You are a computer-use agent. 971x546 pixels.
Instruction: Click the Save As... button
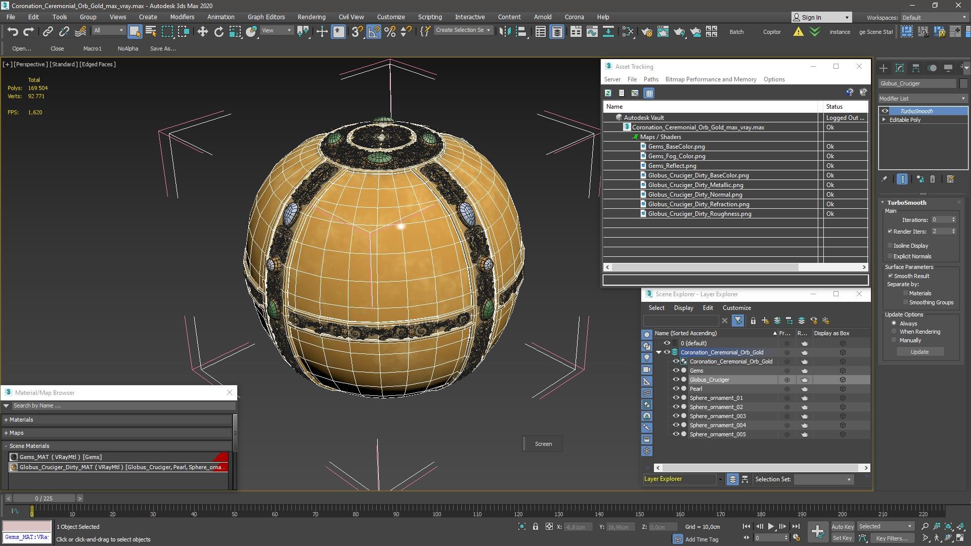pos(163,49)
